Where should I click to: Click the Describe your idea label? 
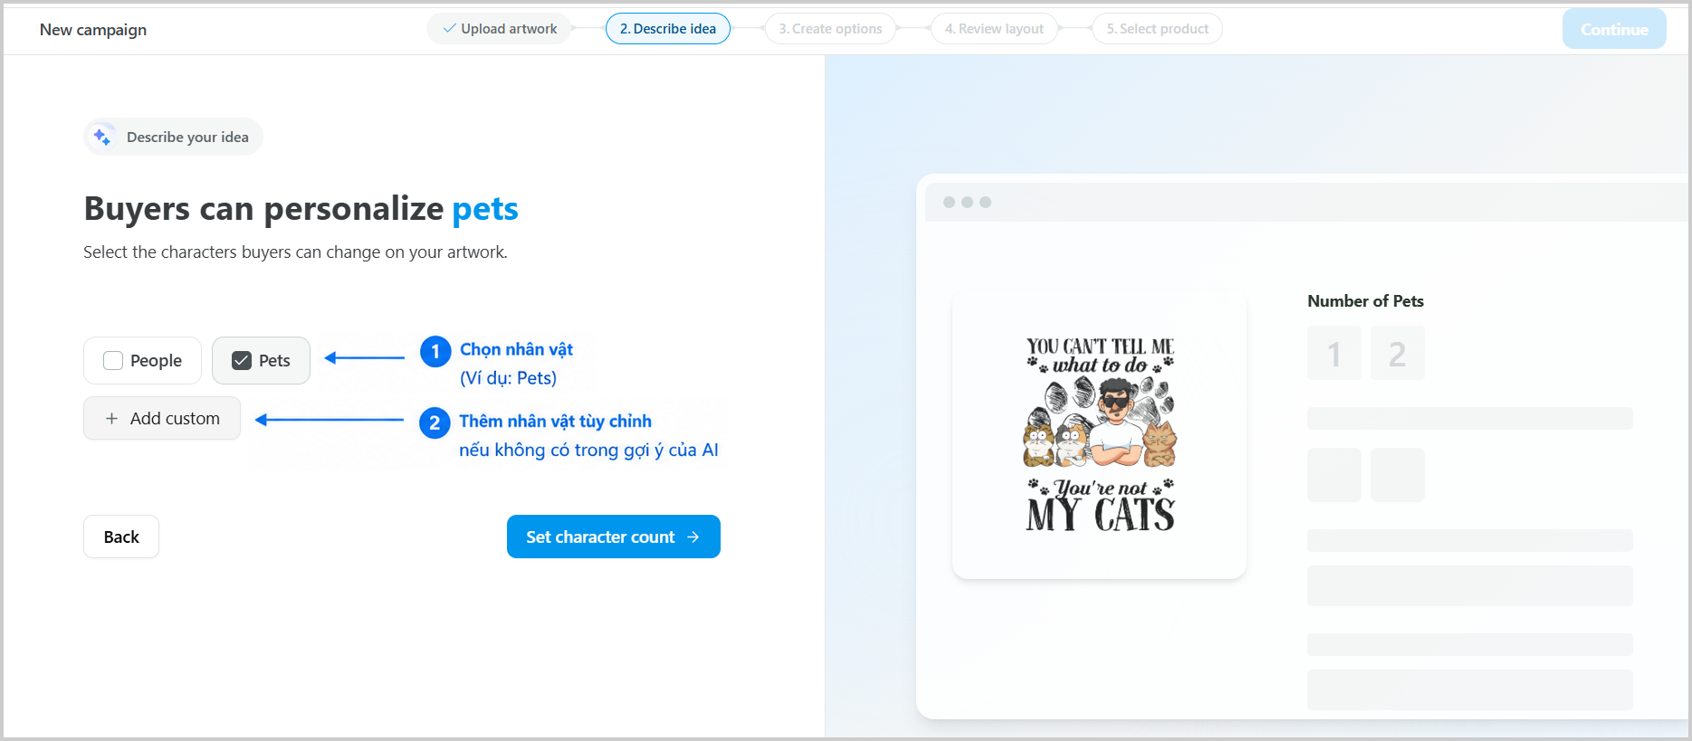click(x=187, y=138)
